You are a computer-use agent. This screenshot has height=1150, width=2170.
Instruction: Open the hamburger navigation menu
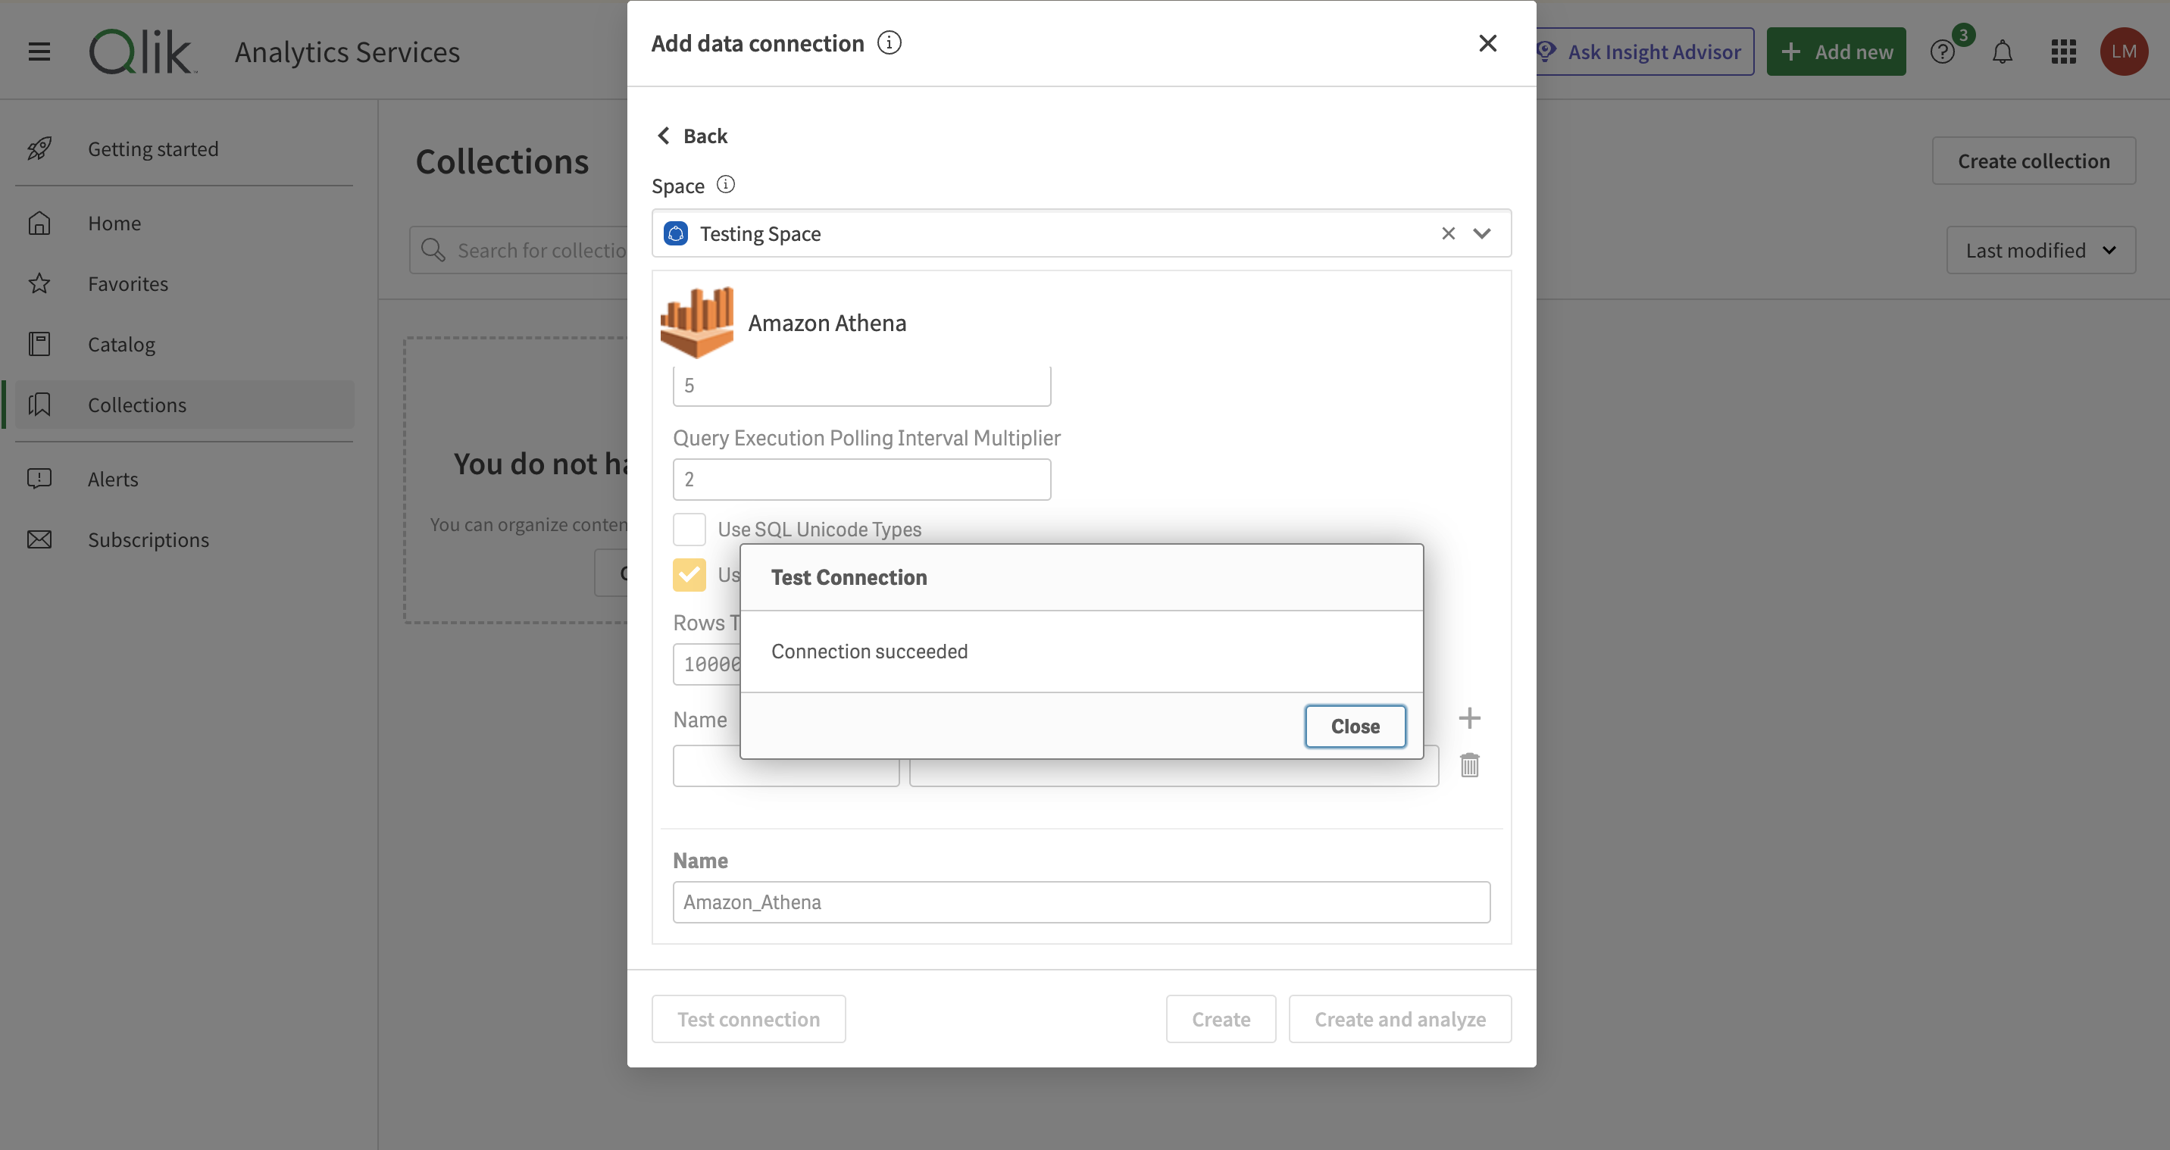(39, 52)
